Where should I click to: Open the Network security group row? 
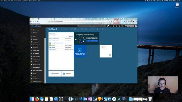click(61, 50)
